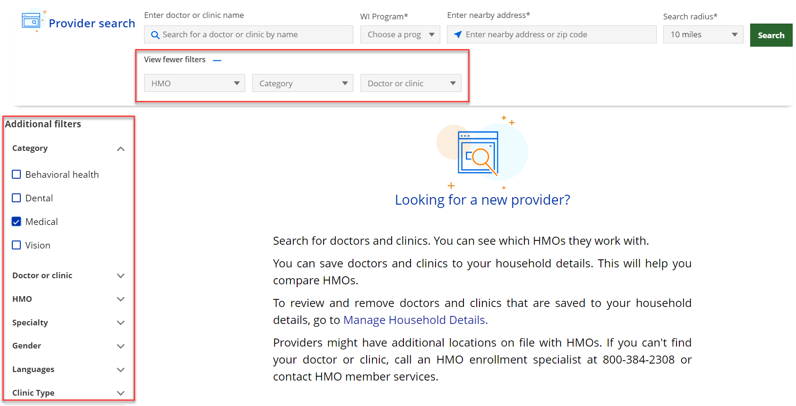The height and width of the screenshot is (406, 796).
Task: Expand the Specialty filter section
Action: (x=120, y=323)
